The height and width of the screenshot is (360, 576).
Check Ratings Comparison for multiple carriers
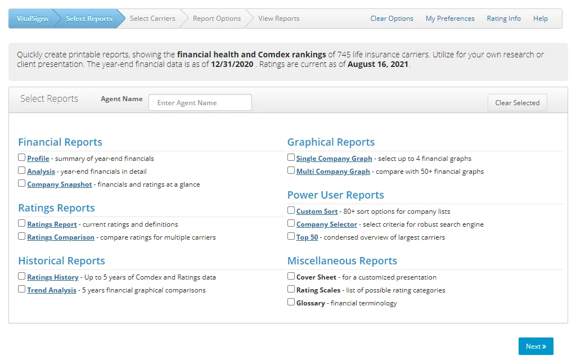[x=21, y=237]
